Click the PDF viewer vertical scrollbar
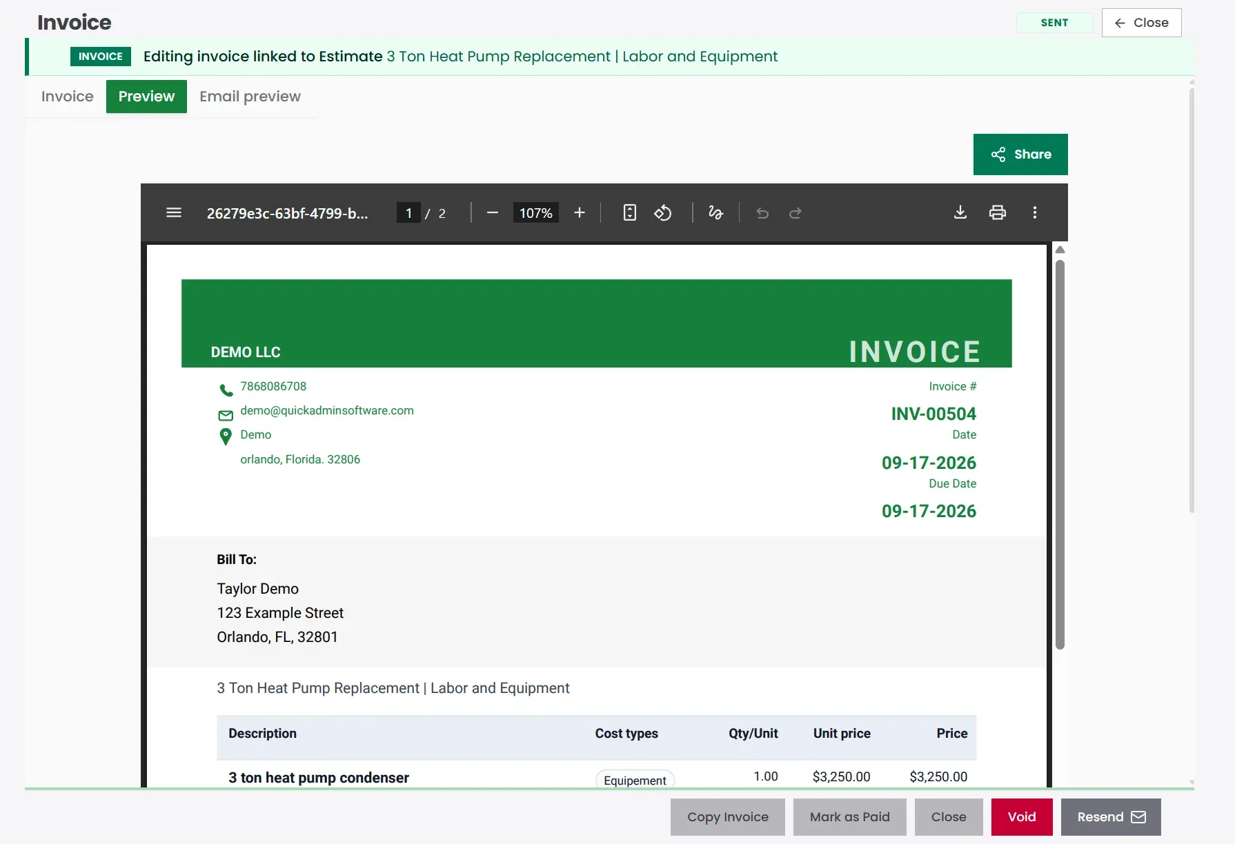 1060,455
